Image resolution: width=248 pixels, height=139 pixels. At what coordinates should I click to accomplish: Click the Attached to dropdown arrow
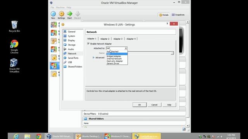tap(126, 48)
